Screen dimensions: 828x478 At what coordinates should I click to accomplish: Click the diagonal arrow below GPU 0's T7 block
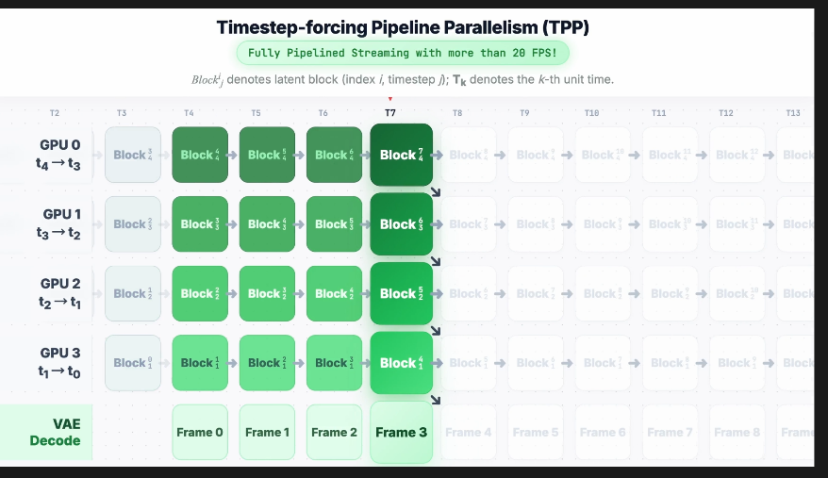(436, 192)
